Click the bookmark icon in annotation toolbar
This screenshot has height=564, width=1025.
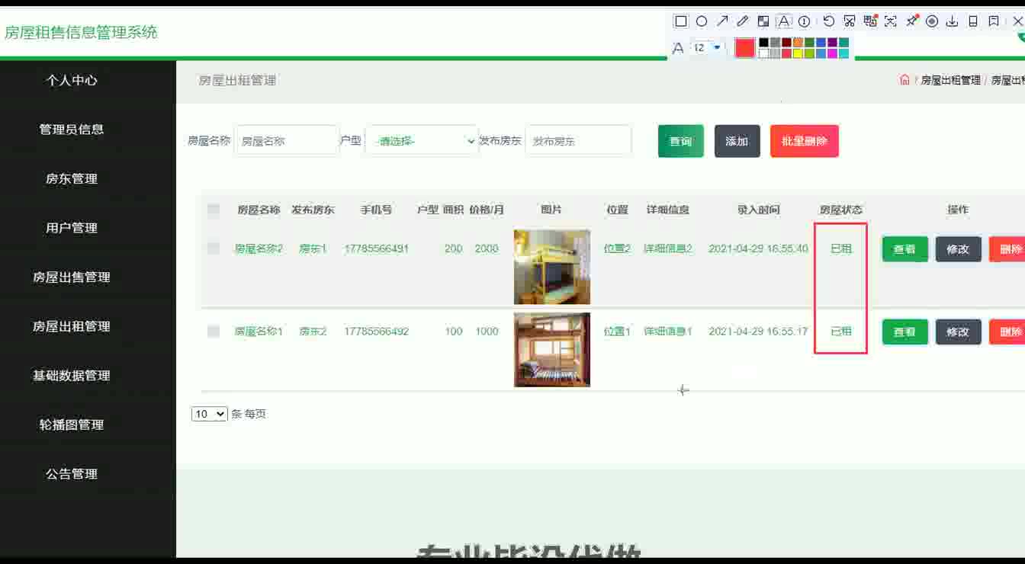(x=994, y=21)
